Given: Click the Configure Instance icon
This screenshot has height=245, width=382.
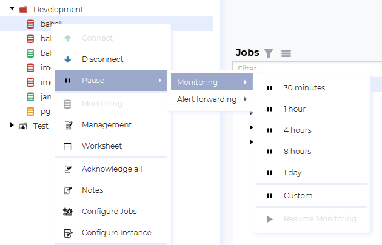Looking at the screenshot, I should pos(68,233).
